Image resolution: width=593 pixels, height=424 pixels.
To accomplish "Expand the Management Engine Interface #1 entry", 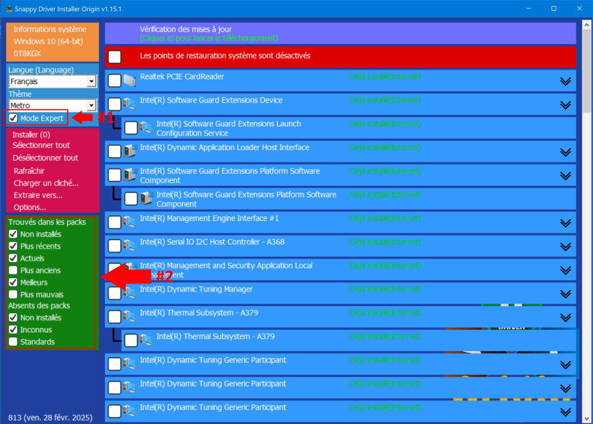I will [x=565, y=223].
